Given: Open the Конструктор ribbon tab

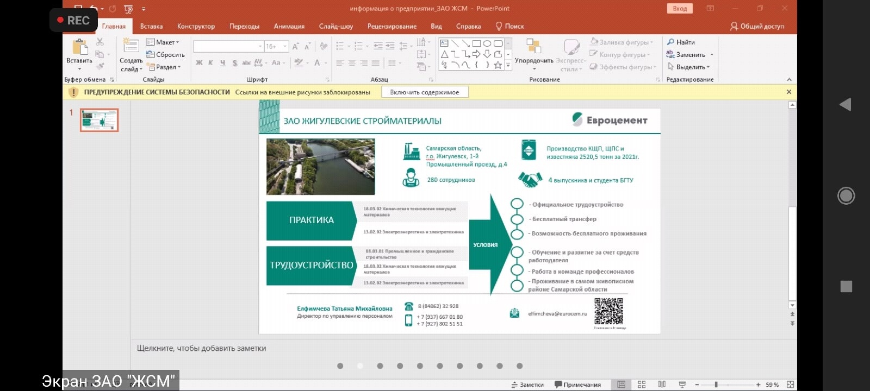Looking at the screenshot, I should pos(196,26).
